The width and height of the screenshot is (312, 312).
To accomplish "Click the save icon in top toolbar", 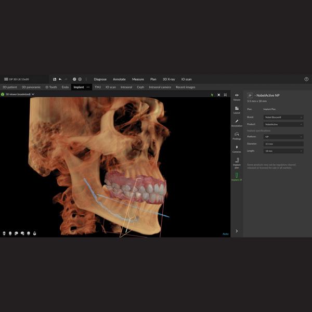I will pos(55,79).
